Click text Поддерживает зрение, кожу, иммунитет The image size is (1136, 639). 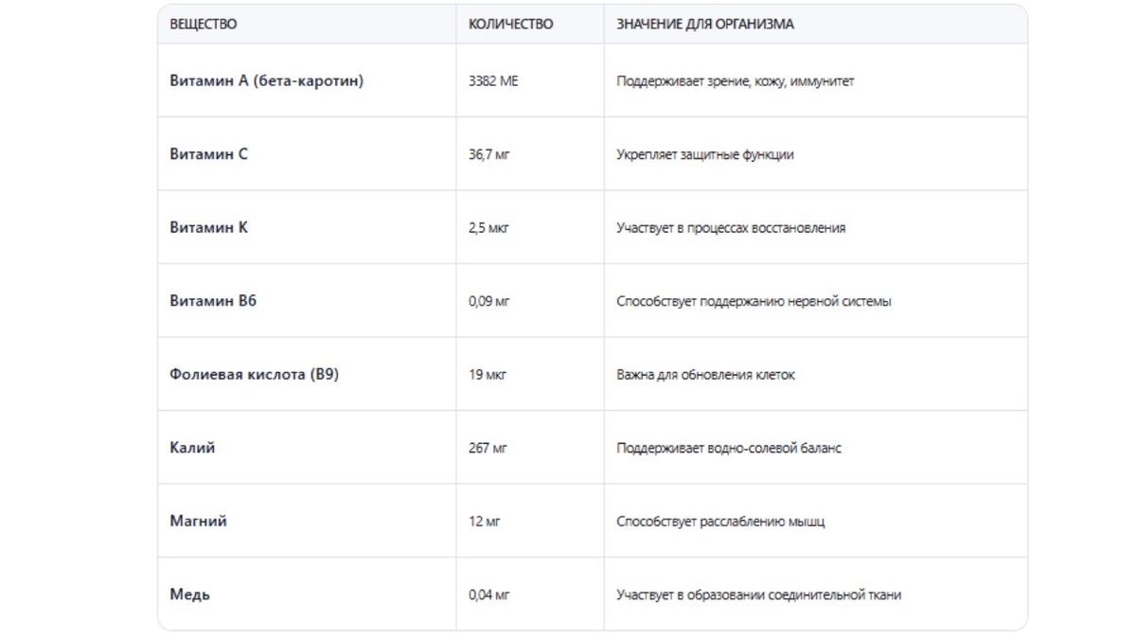coord(736,81)
